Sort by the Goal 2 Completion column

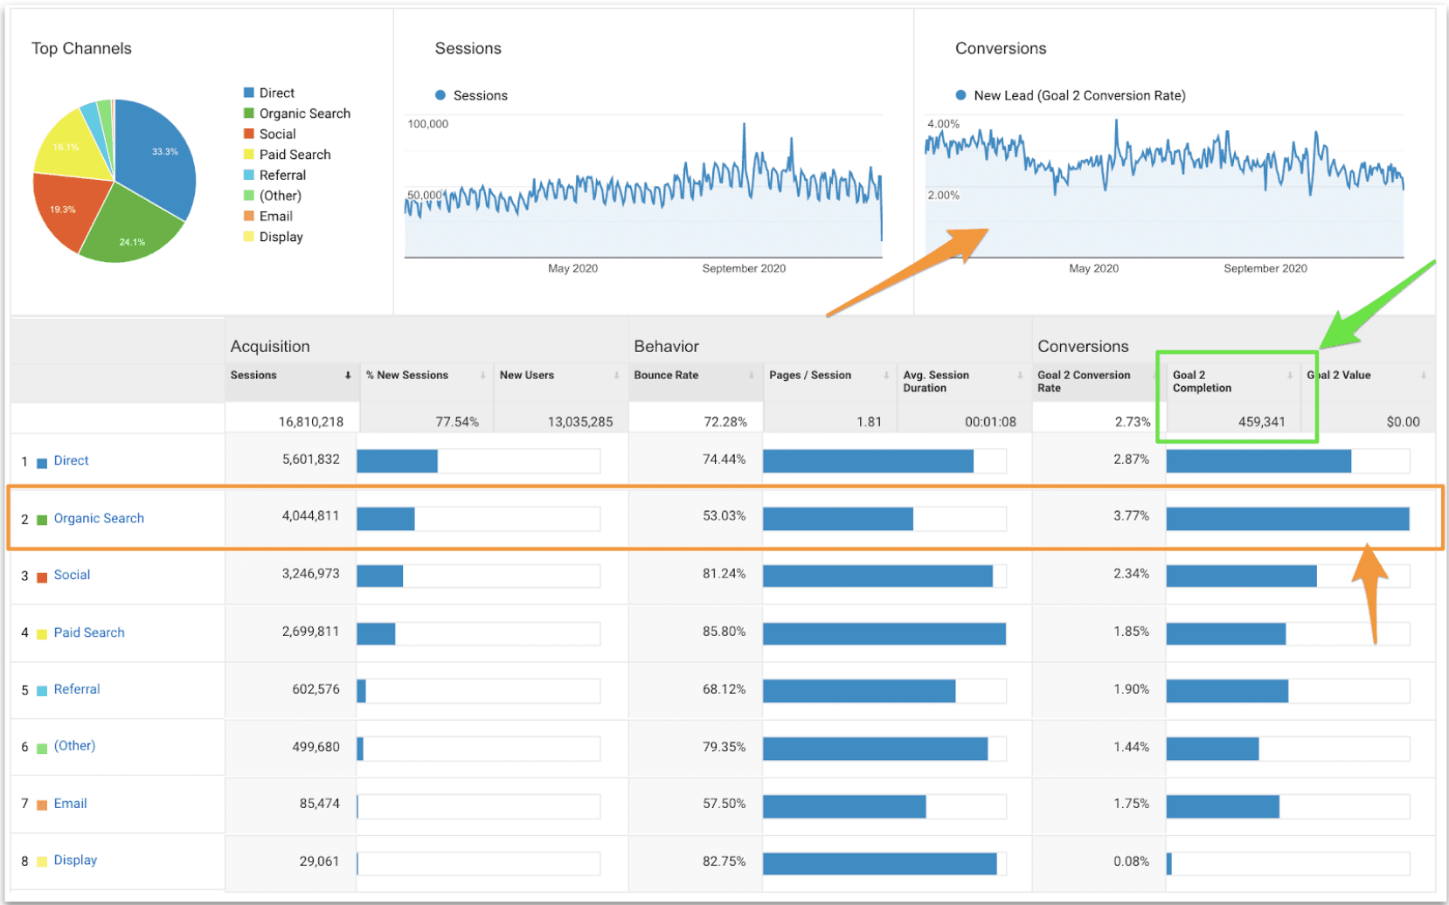(x=1202, y=382)
